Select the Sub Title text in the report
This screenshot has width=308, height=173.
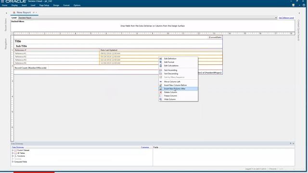21,46
